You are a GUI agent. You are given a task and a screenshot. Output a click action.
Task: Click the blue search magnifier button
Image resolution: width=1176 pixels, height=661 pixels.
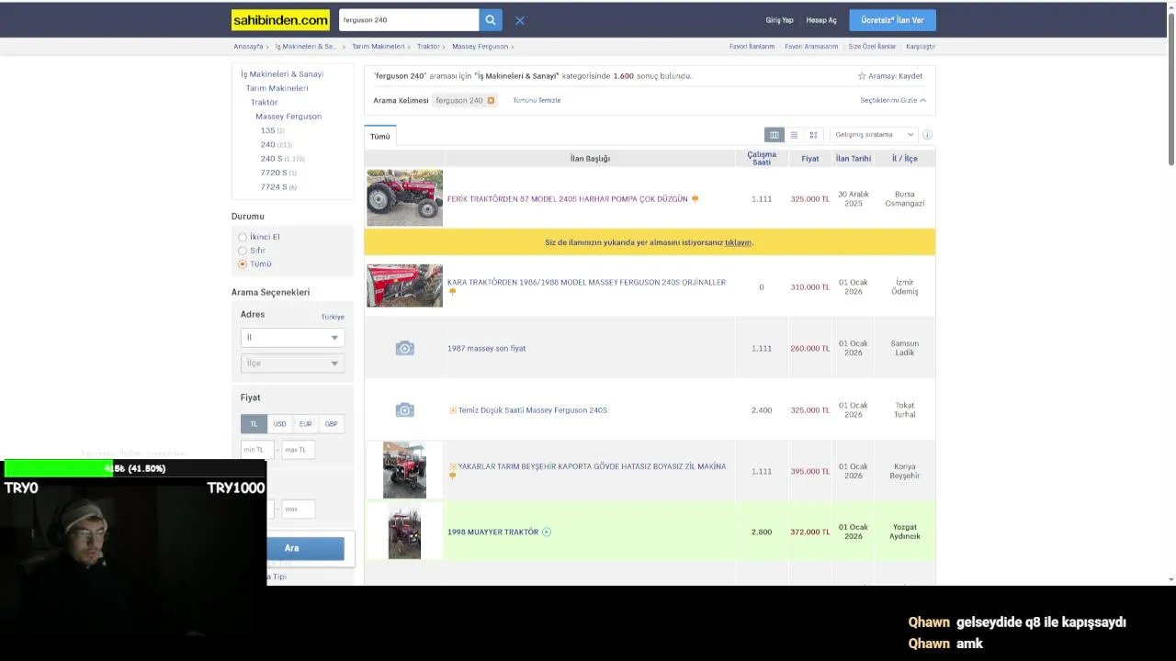tap(491, 19)
